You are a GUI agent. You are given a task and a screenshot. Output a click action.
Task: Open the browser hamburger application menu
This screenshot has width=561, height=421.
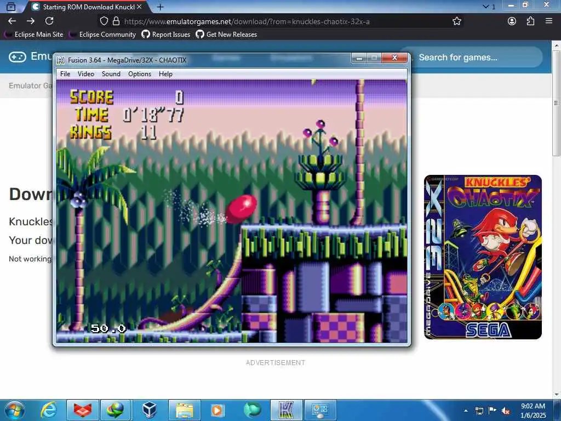point(549,21)
